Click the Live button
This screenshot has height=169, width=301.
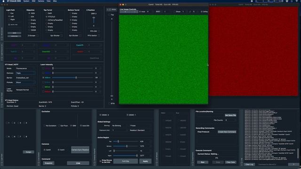tap(78, 163)
